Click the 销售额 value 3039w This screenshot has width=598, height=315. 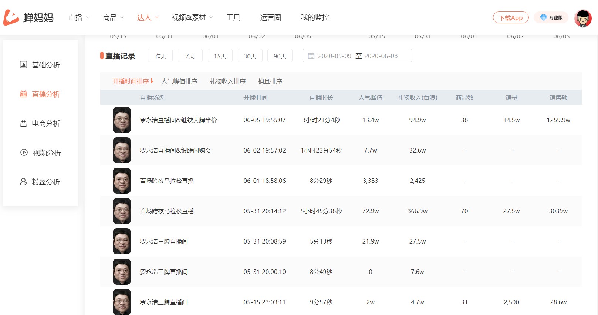(558, 211)
